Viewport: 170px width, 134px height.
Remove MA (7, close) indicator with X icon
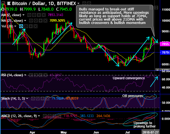(x=44, y=15)
